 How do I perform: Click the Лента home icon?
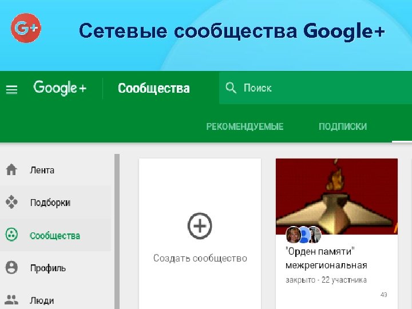click(11, 169)
